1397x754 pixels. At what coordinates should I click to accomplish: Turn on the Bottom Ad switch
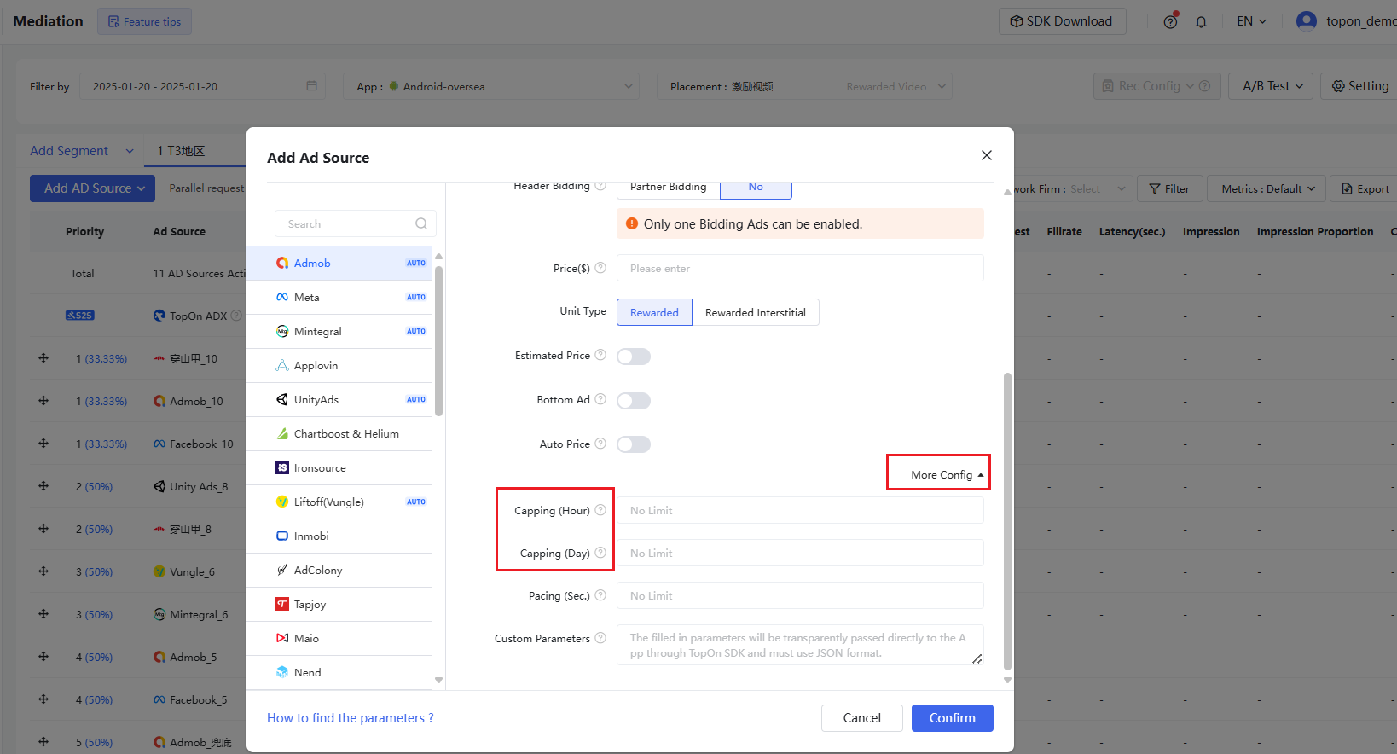tap(634, 401)
